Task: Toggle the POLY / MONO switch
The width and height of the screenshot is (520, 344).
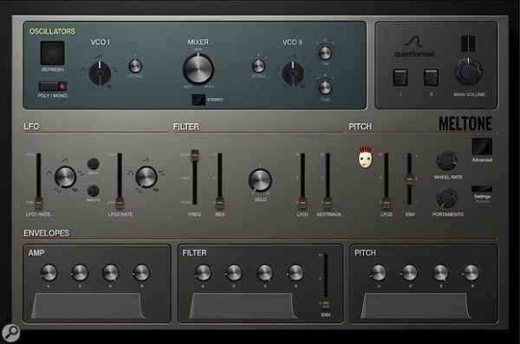Action: coord(52,87)
